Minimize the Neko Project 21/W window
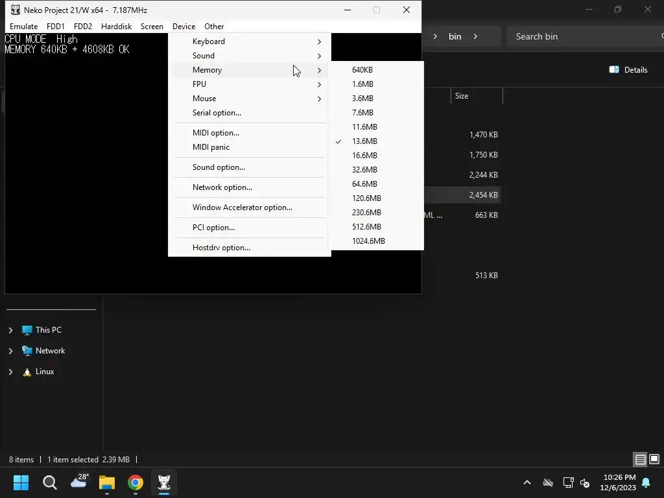 (348, 10)
